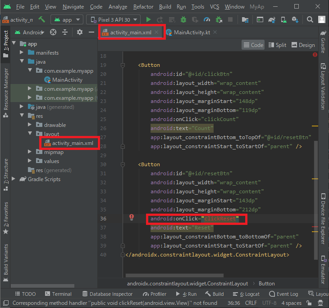The height and width of the screenshot is (308, 329).
Task: Click the Search Everywhere magnifier icon
Action: coord(310,19)
